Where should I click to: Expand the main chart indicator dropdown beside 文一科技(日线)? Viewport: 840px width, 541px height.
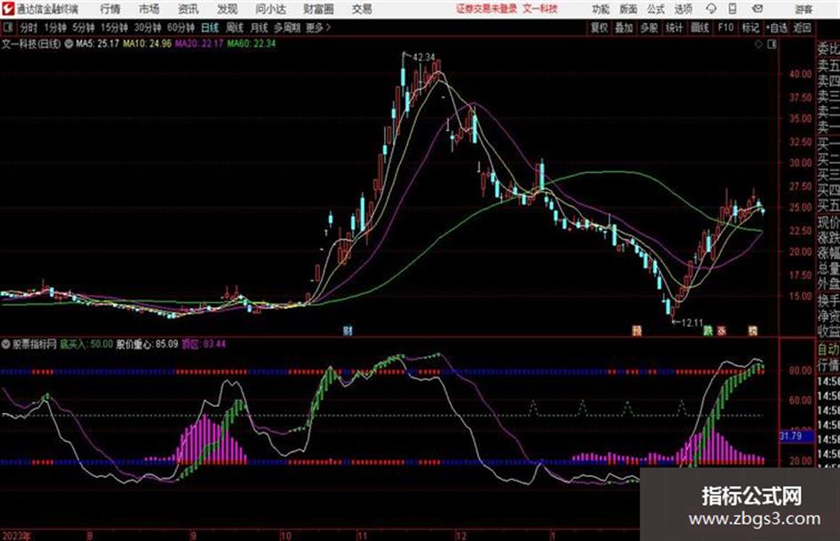pos(68,44)
